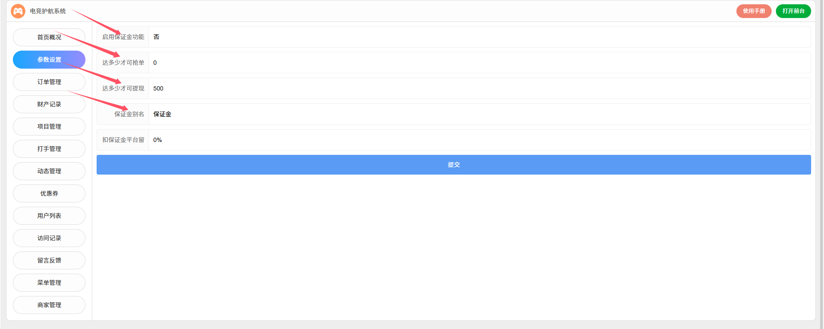Open 访问记录 in the sidebar
Viewport: 824px width, 329px height.
49,238
